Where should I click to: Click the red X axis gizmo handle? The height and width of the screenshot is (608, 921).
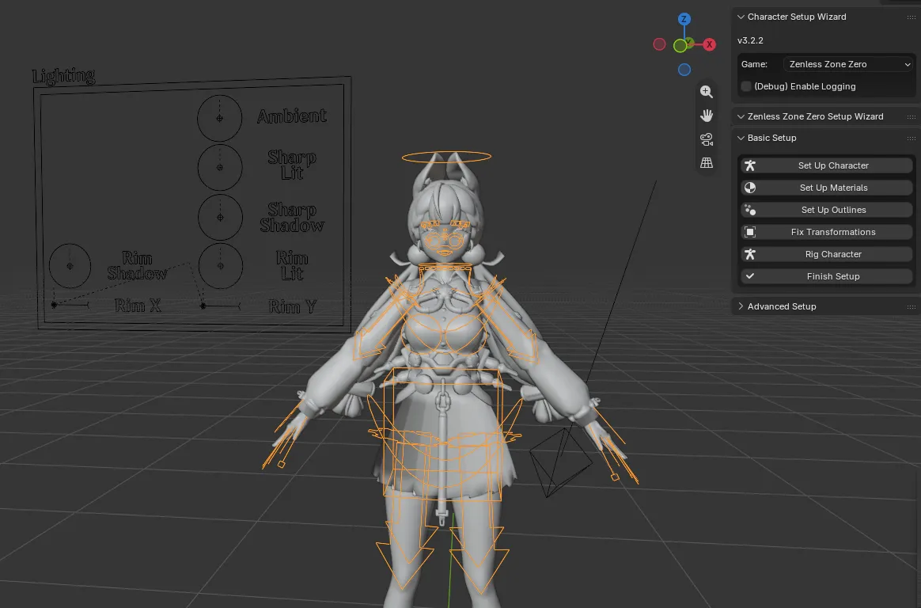pyautogui.click(x=710, y=44)
